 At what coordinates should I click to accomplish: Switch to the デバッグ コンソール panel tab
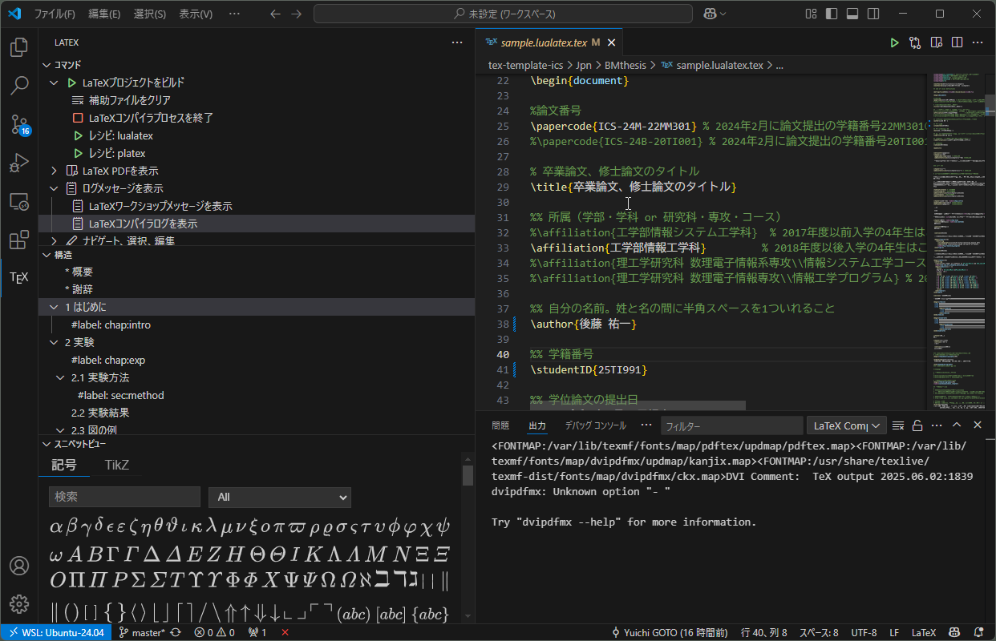(595, 425)
